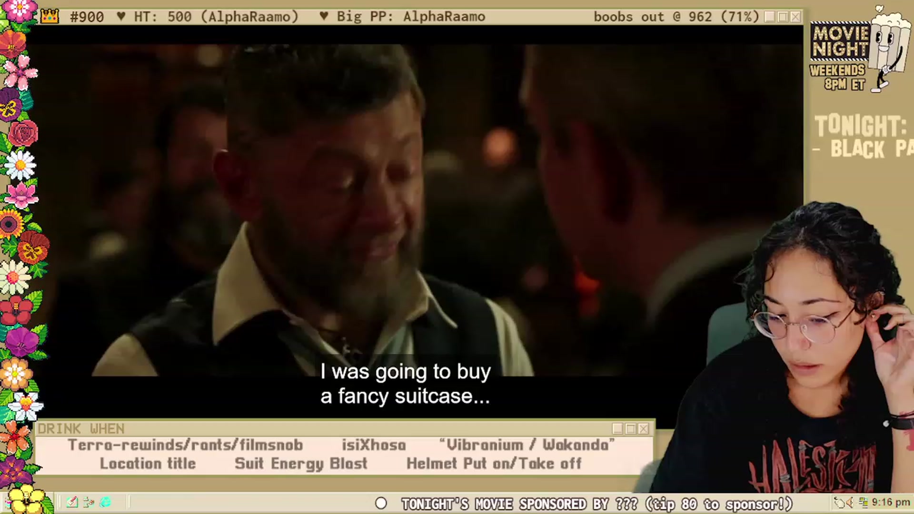
Task: Click the heart icon before "Big PP"
Action: 324,17
